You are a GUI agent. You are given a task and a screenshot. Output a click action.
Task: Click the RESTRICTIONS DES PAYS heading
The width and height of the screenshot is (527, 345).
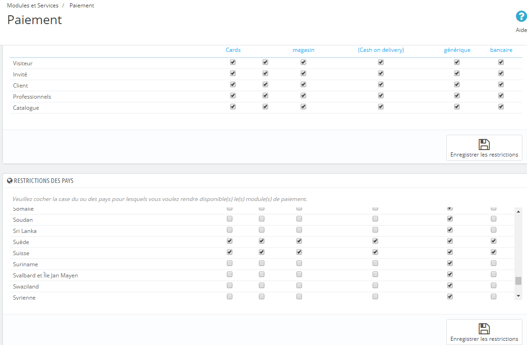tap(44, 181)
